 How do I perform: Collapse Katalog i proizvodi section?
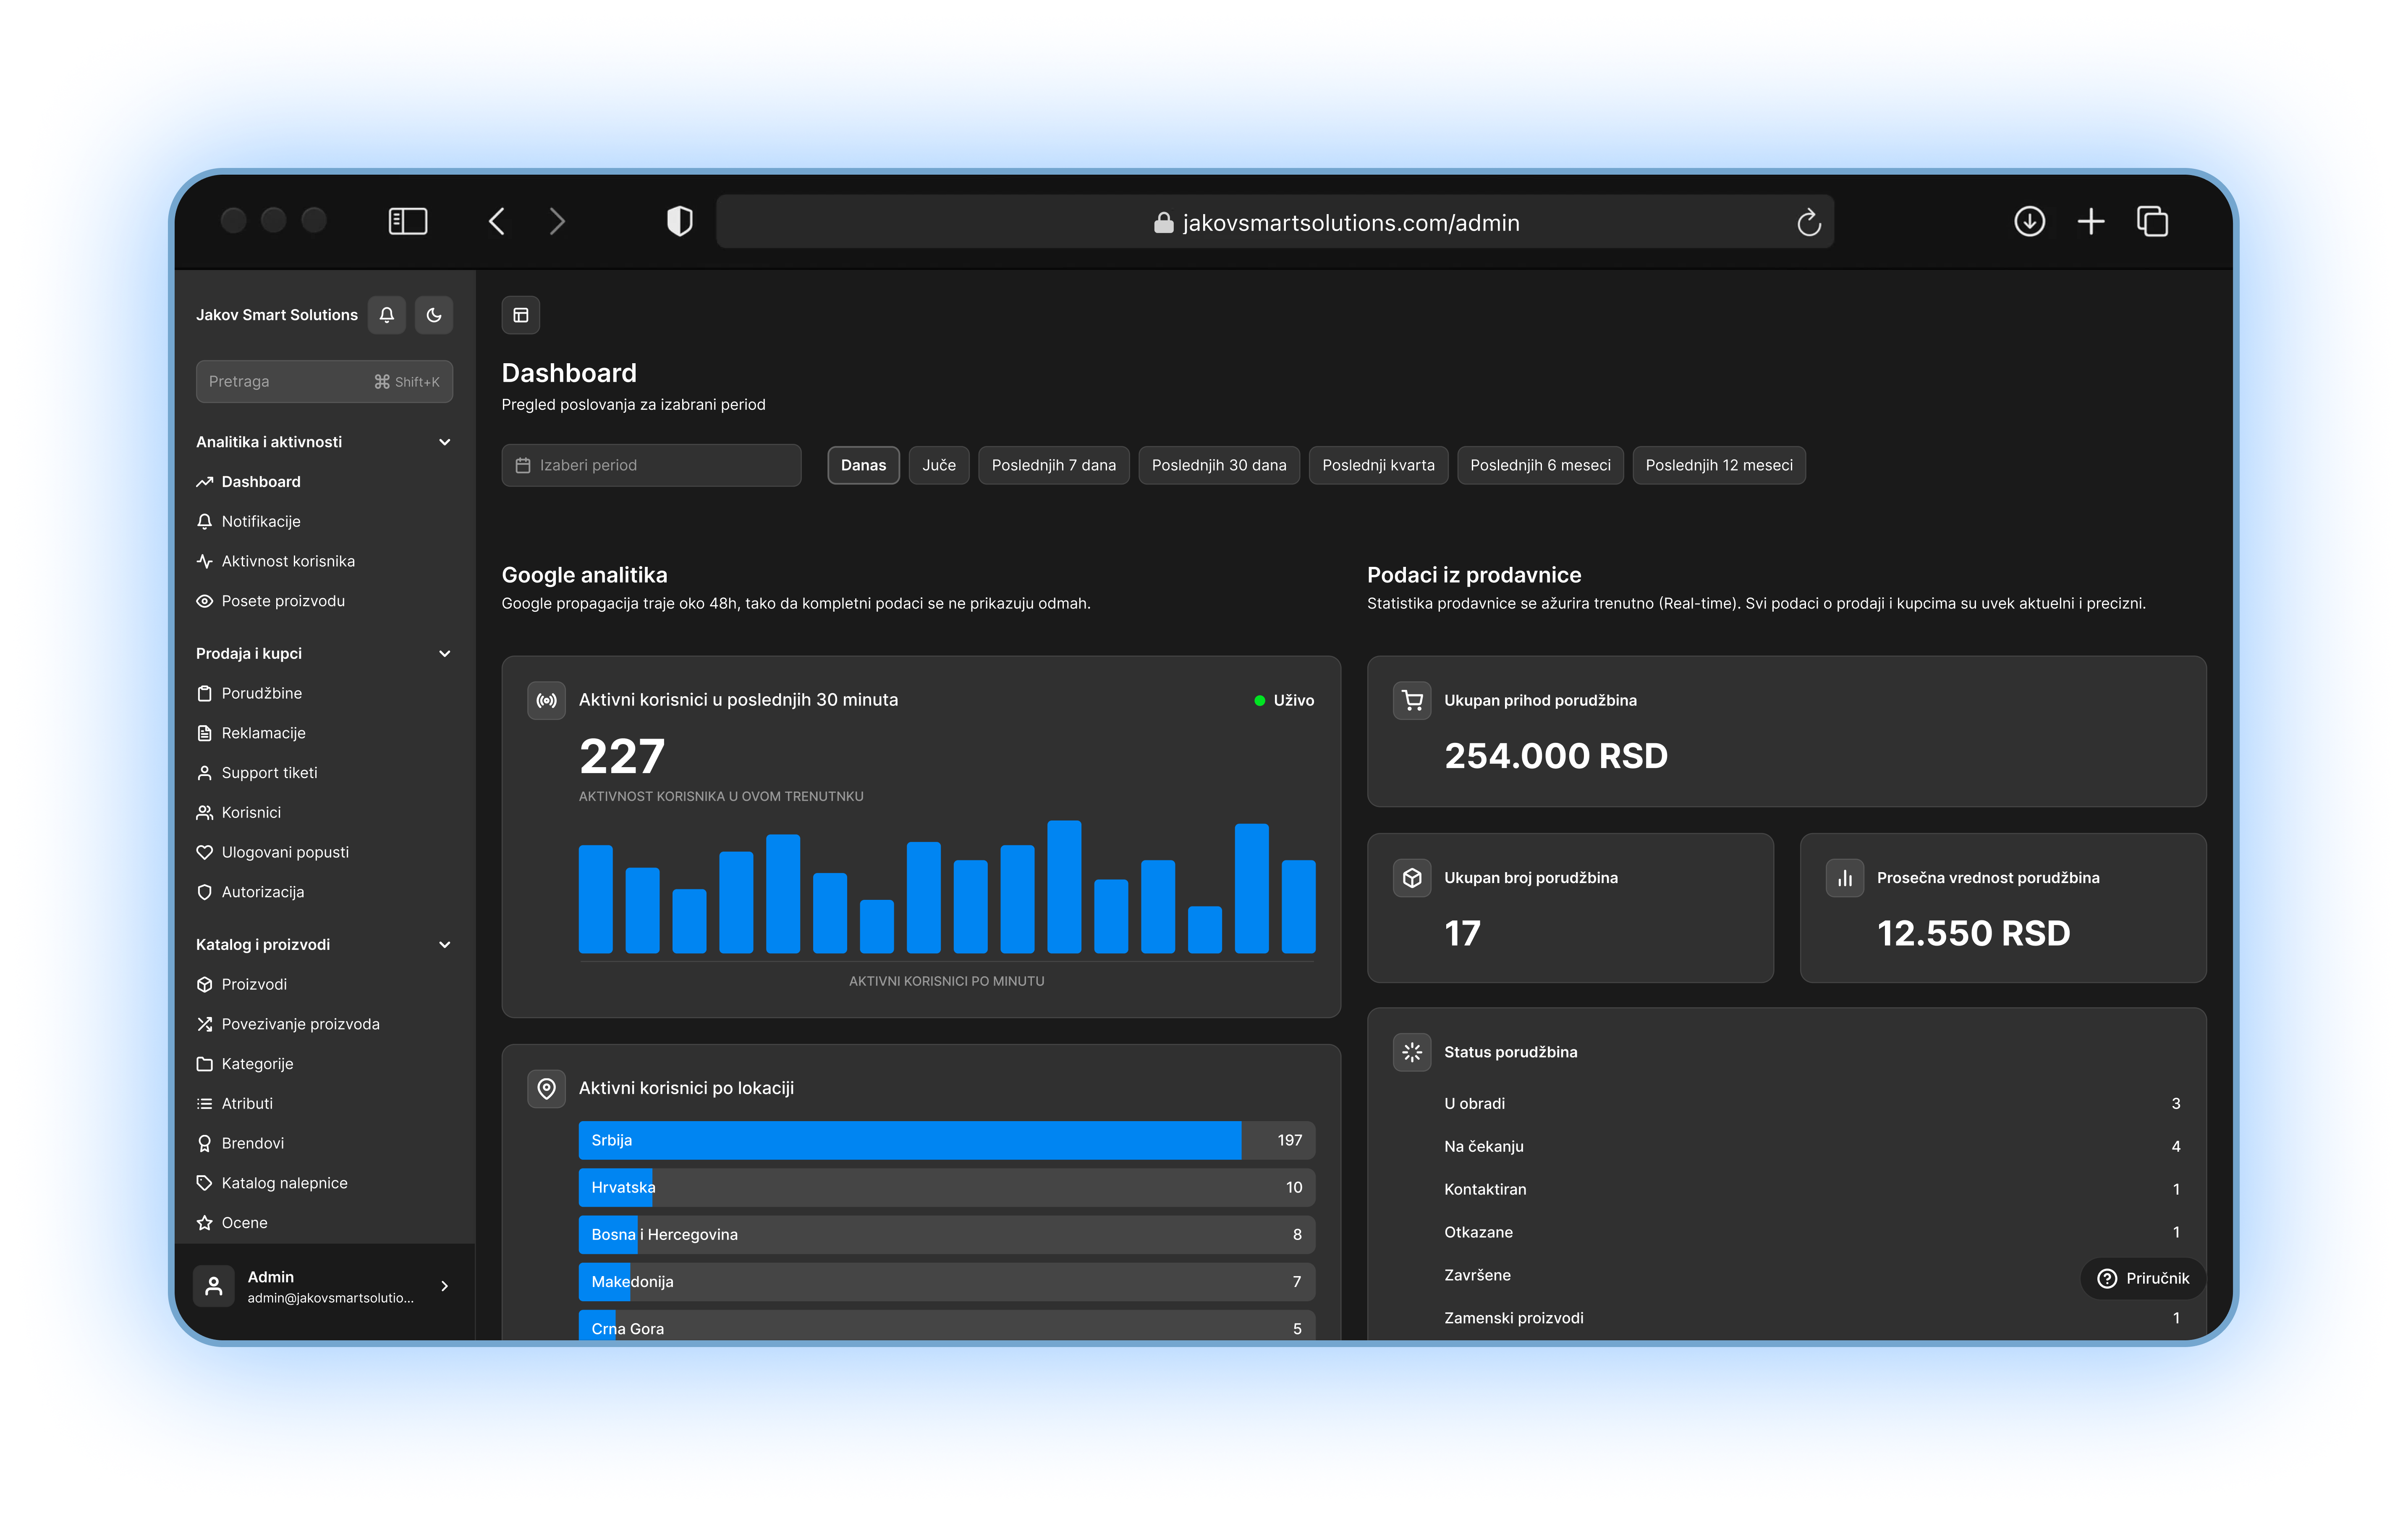click(445, 945)
